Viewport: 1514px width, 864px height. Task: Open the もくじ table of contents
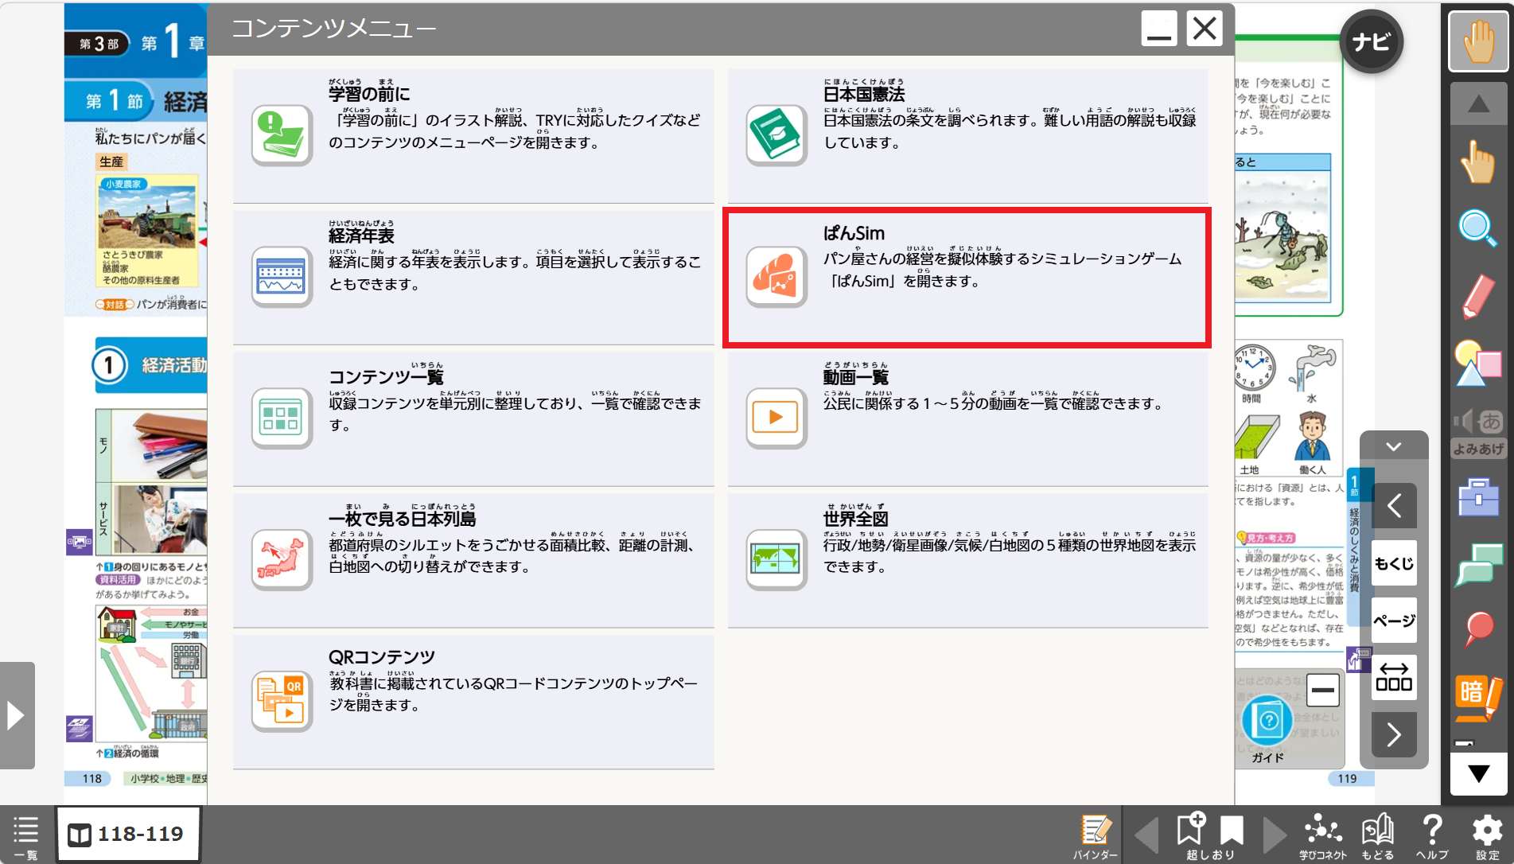click(x=1394, y=563)
